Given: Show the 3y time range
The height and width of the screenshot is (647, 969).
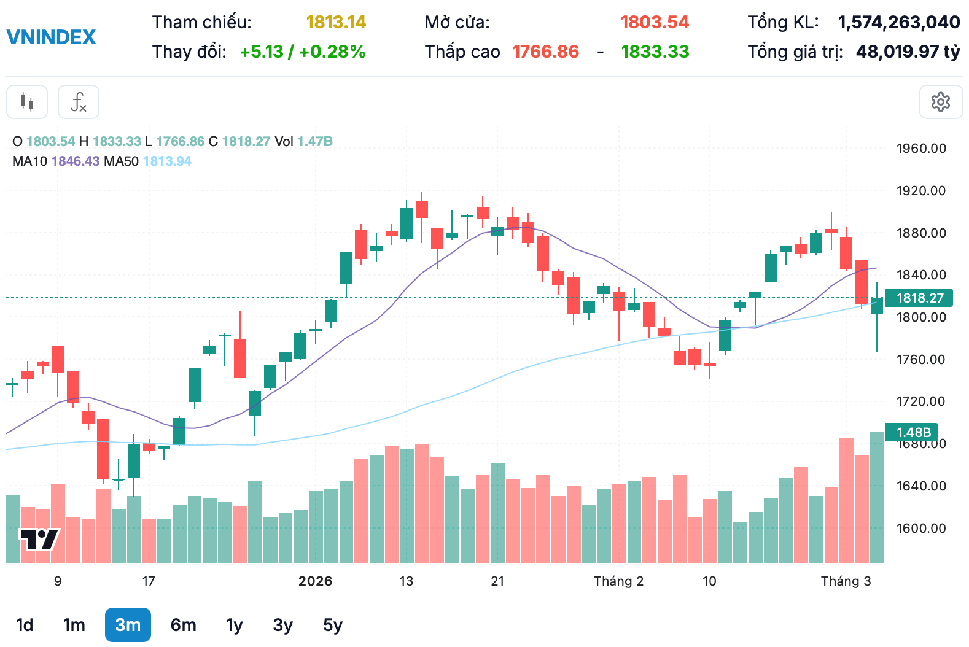Looking at the screenshot, I should click(x=283, y=625).
